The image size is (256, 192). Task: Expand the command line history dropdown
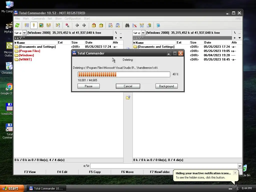240,166
